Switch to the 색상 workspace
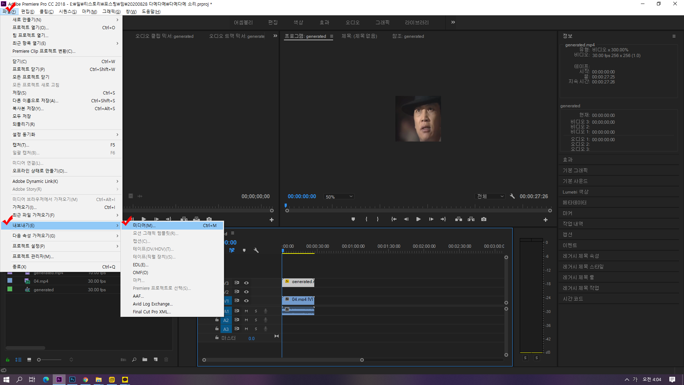The width and height of the screenshot is (684, 385). tap(298, 22)
